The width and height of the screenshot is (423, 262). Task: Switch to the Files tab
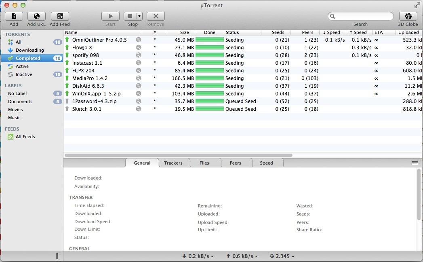coord(204,163)
